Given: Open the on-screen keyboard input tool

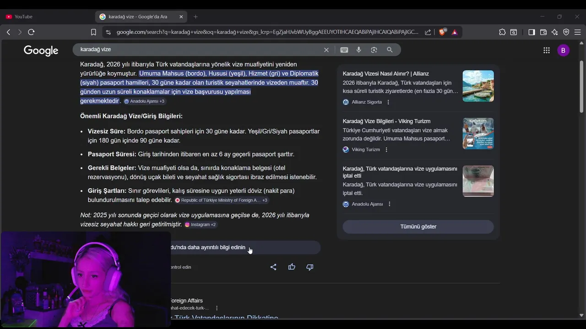Looking at the screenshot, I should [344, 50].
